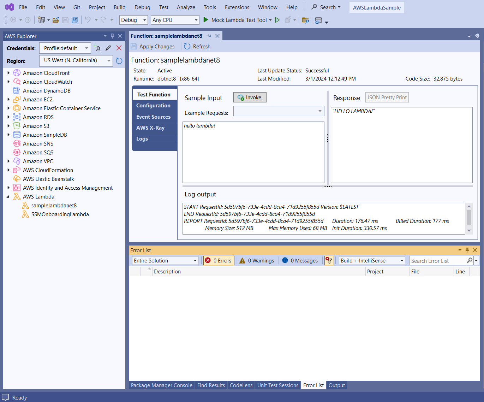Open the Extensions menu

point(237,7)
